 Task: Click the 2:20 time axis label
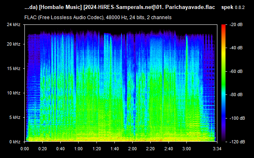(150, 149)
